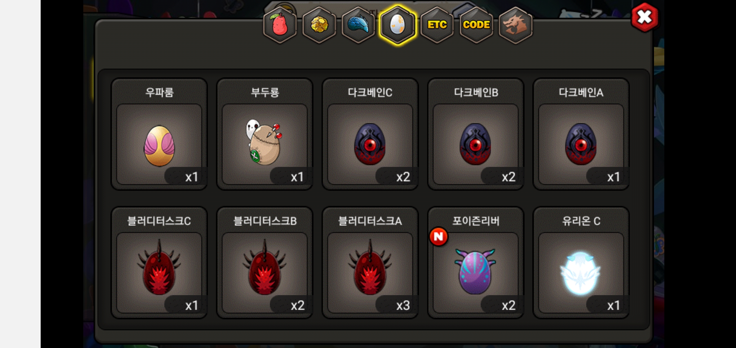The height and width of the screenshot is (348, 736).
Task: Tap the x2 count on 다크베인C
Action: (403, 177)
